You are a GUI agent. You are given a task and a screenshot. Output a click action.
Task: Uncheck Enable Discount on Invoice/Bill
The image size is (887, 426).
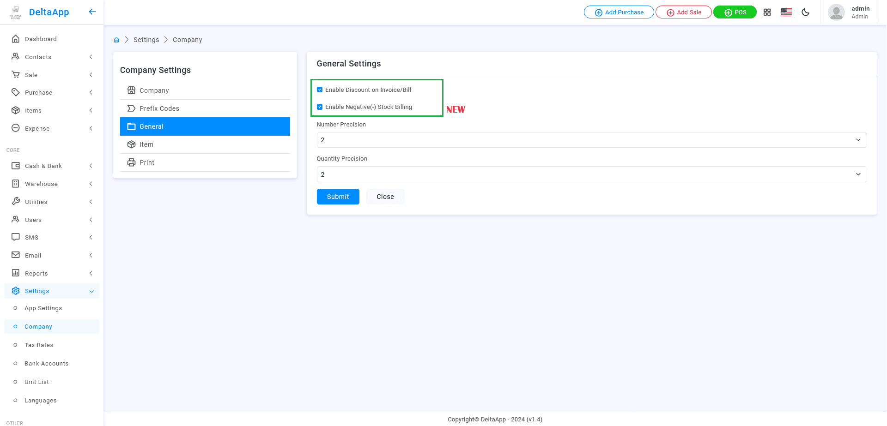[x=320, y=90]
